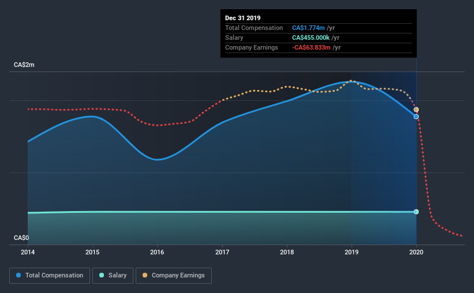The height and width of the screenshot is (293, 474).
Task: Click the Salary row label in tooltip
Action: [234, 37]
